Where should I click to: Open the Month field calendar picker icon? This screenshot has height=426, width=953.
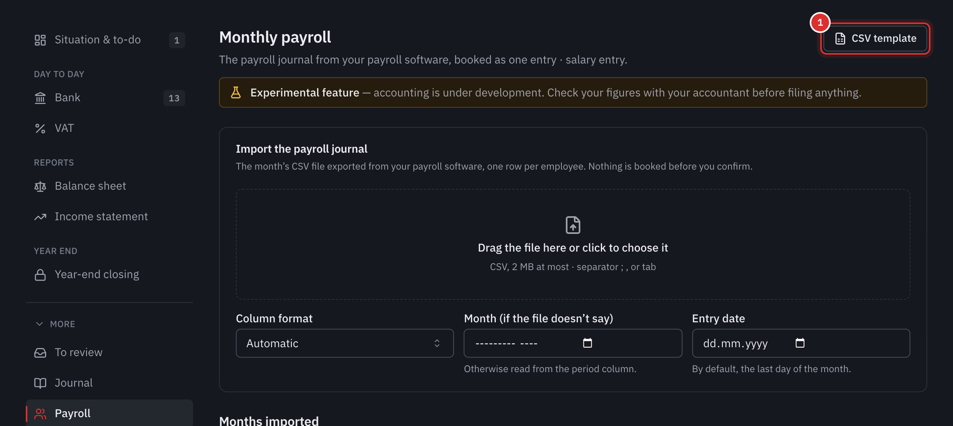coord(588,343)
